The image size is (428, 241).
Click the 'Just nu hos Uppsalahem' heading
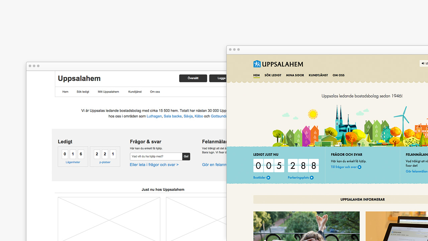(163, 189)
